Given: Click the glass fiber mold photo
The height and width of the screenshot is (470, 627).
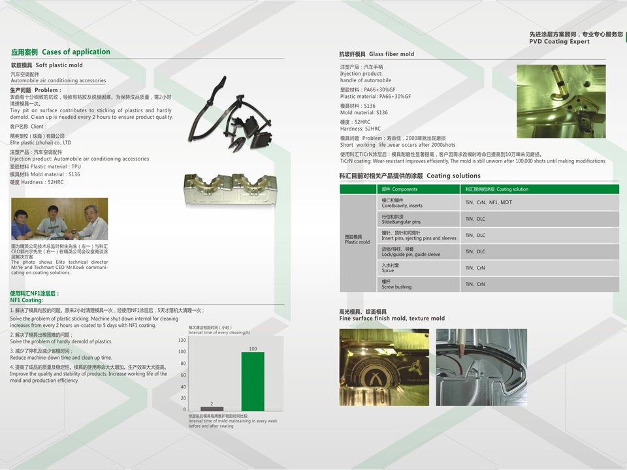Looking at the screenshot, I should coord(561,102).
